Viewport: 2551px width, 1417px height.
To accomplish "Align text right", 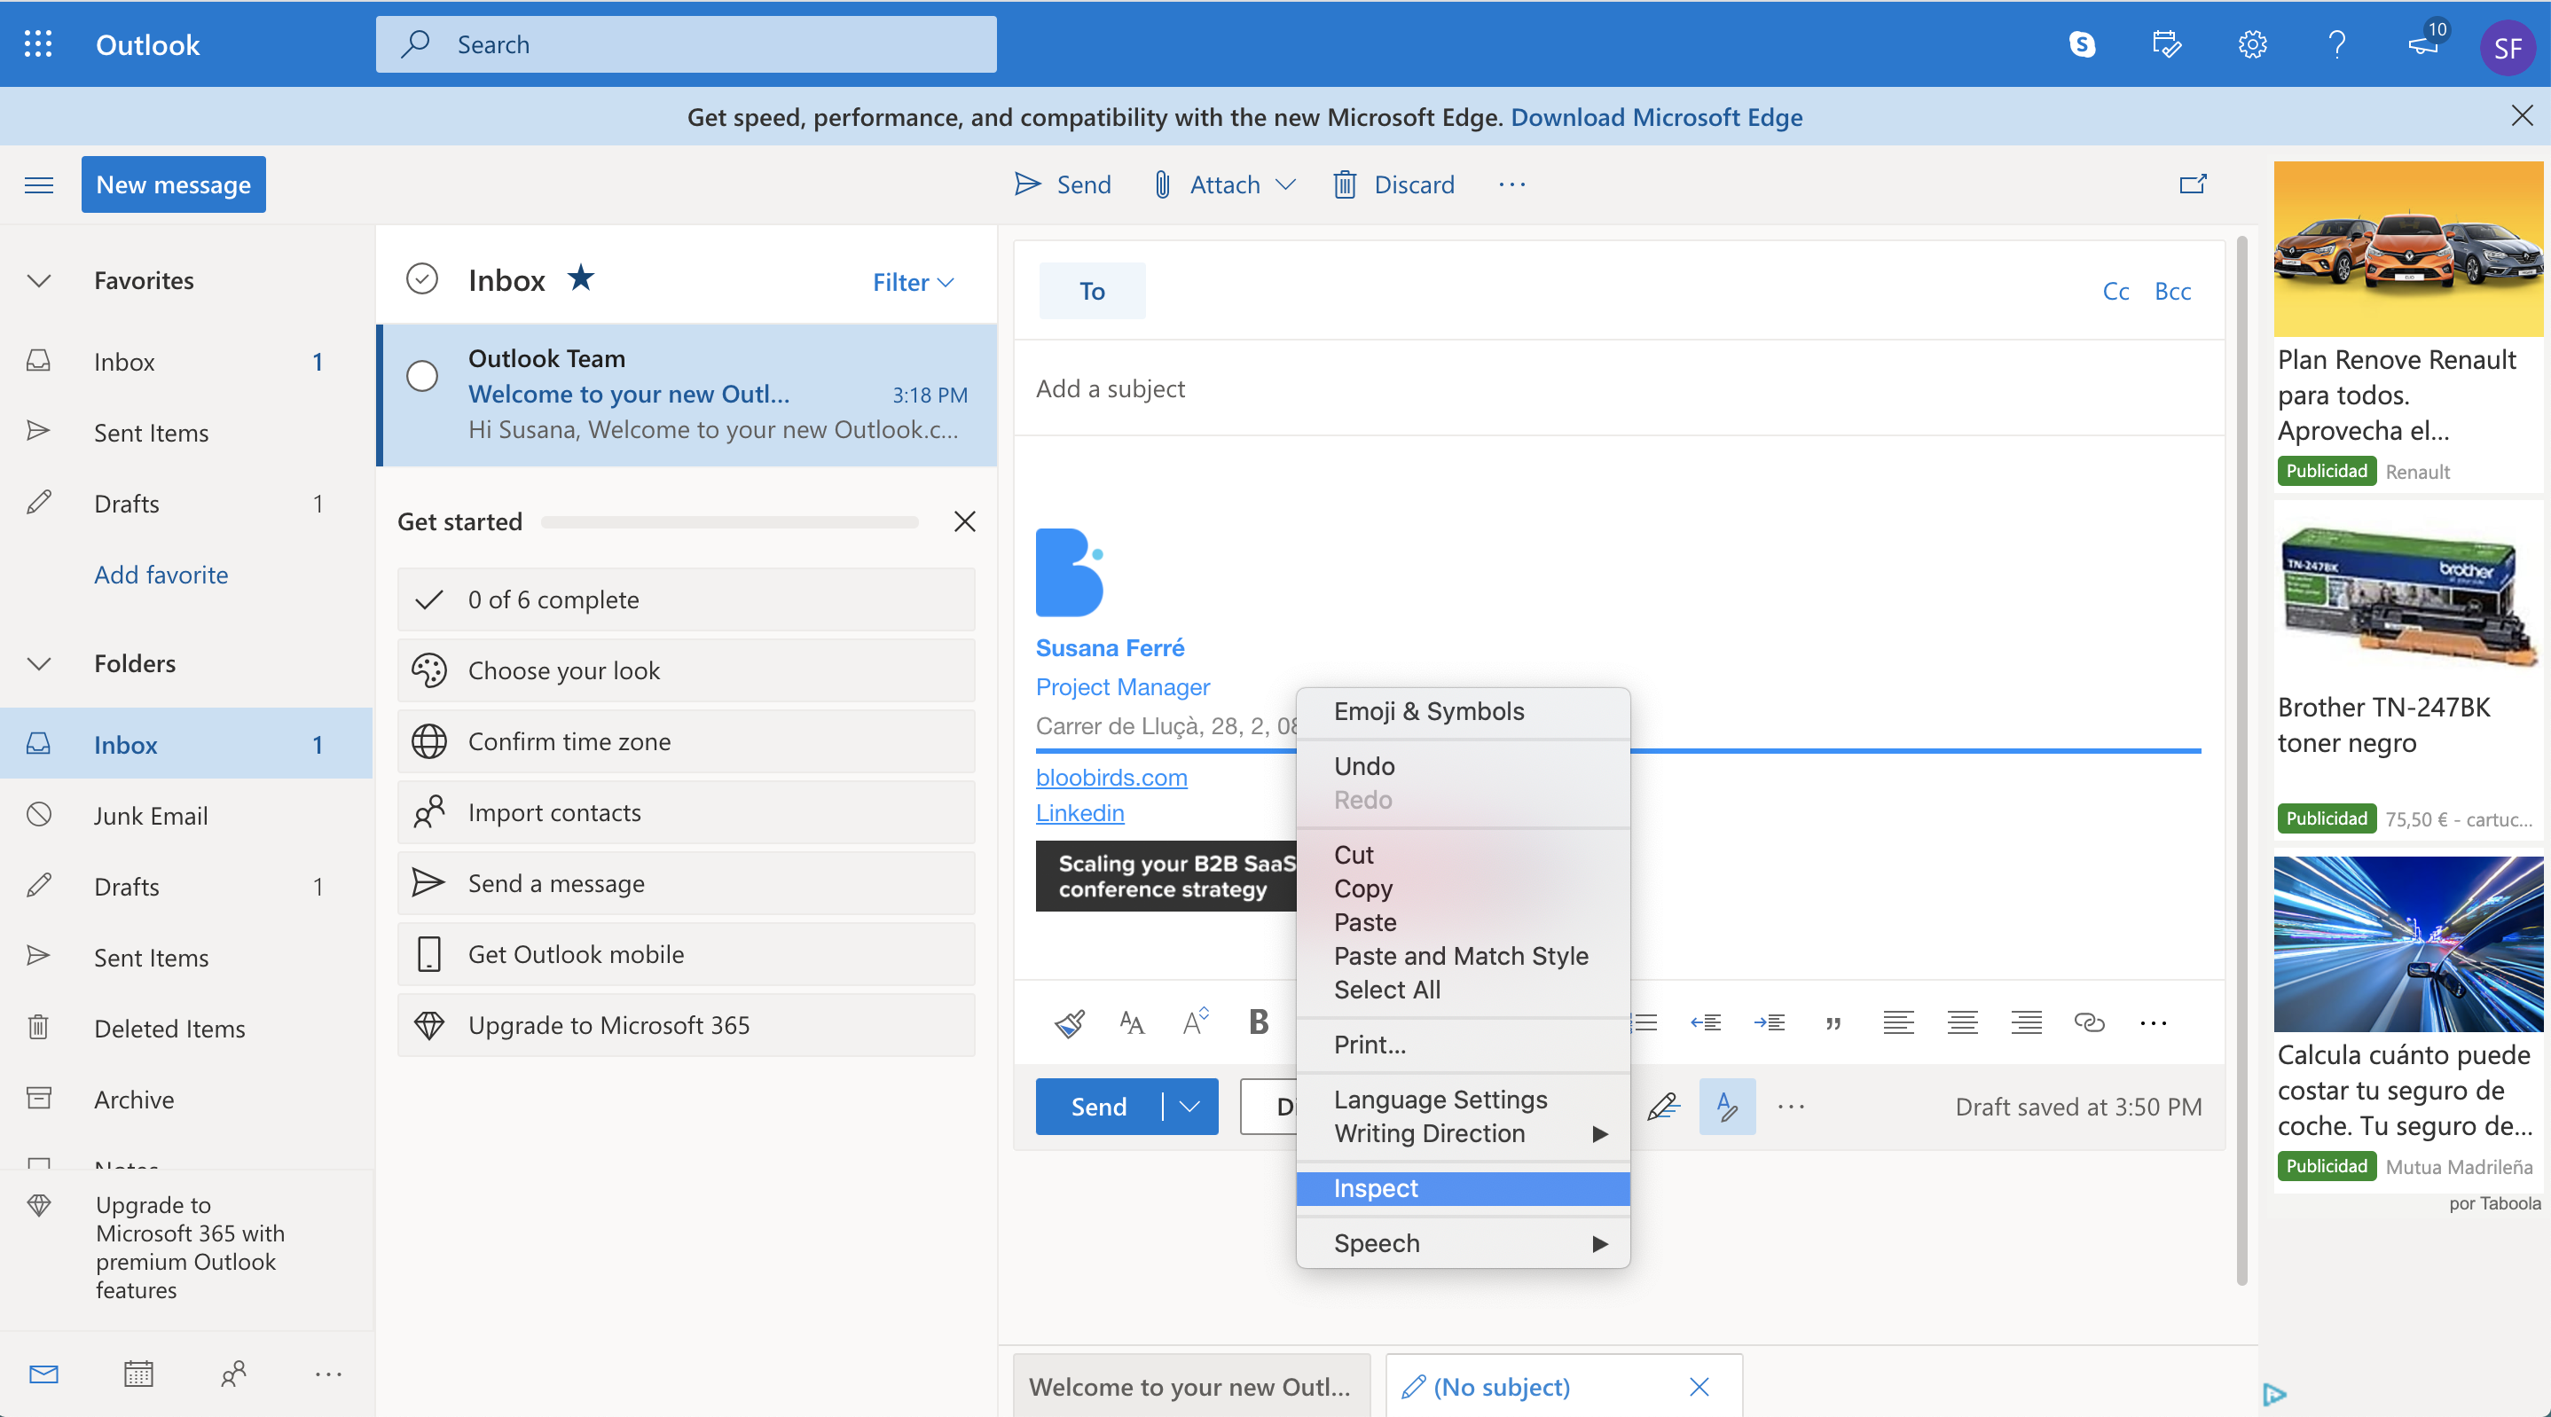I will 2026,1022.
